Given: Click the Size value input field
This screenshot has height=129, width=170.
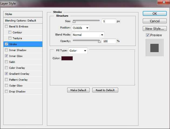Looking at the screenshot, I should pyautogui.click(x=109, y=21).
